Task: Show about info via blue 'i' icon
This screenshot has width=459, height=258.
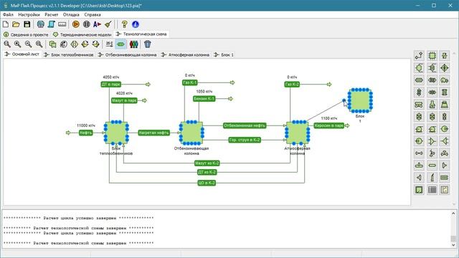Action: (136, 24)
